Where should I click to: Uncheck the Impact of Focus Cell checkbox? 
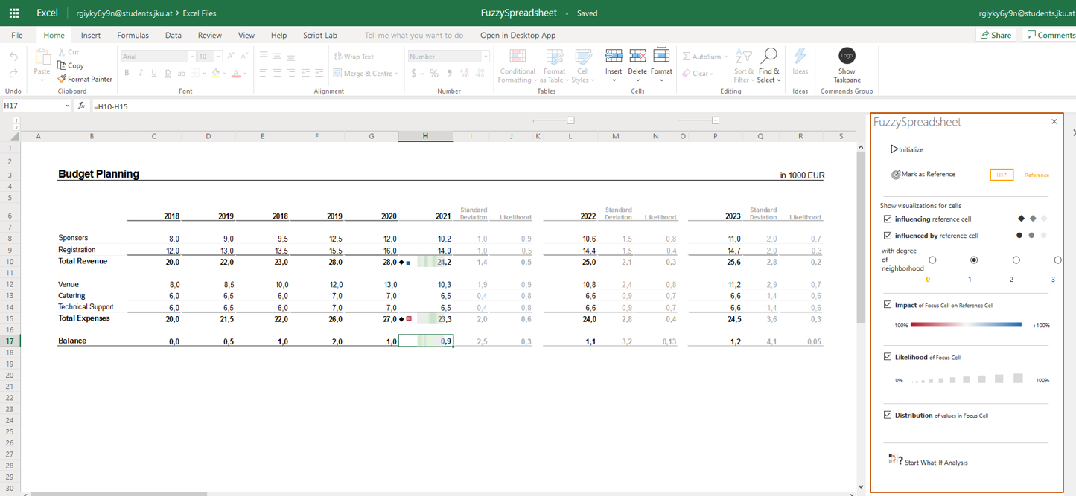888,304
